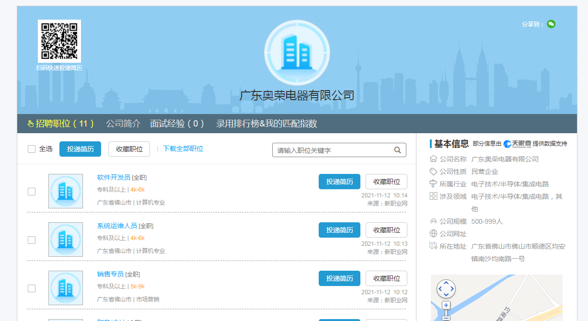Click 投递简历 for 软件开发员

pos(339,182)
